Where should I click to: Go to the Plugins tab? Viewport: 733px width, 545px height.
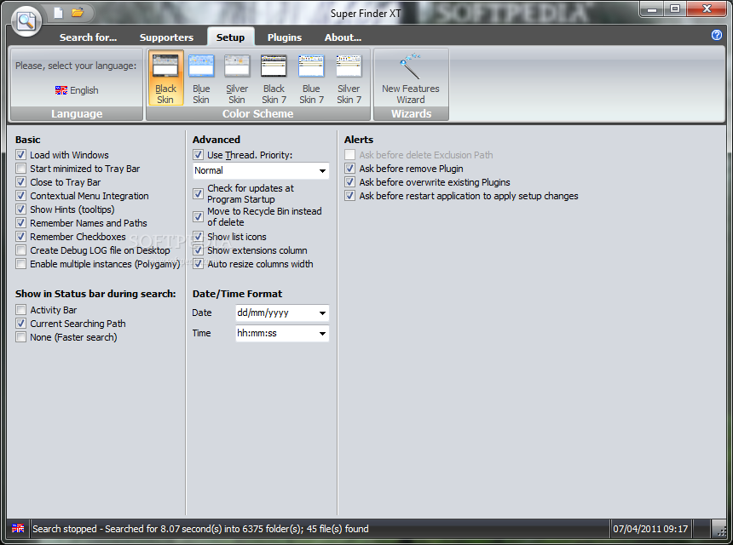[285, 37]
